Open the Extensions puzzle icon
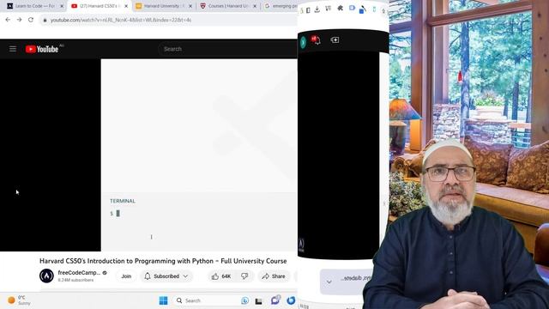549x309 pixels. tap(340, 8)
